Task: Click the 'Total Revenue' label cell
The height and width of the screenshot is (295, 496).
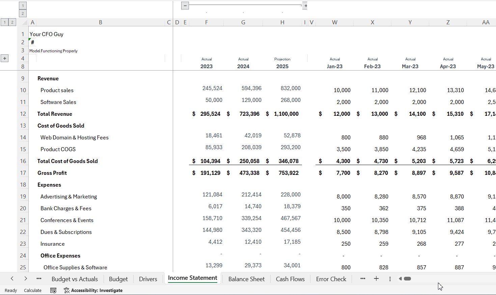Action: pos(55,114)
